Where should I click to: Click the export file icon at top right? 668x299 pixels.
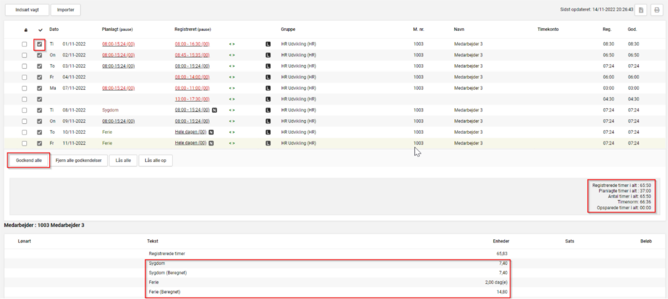640,10
